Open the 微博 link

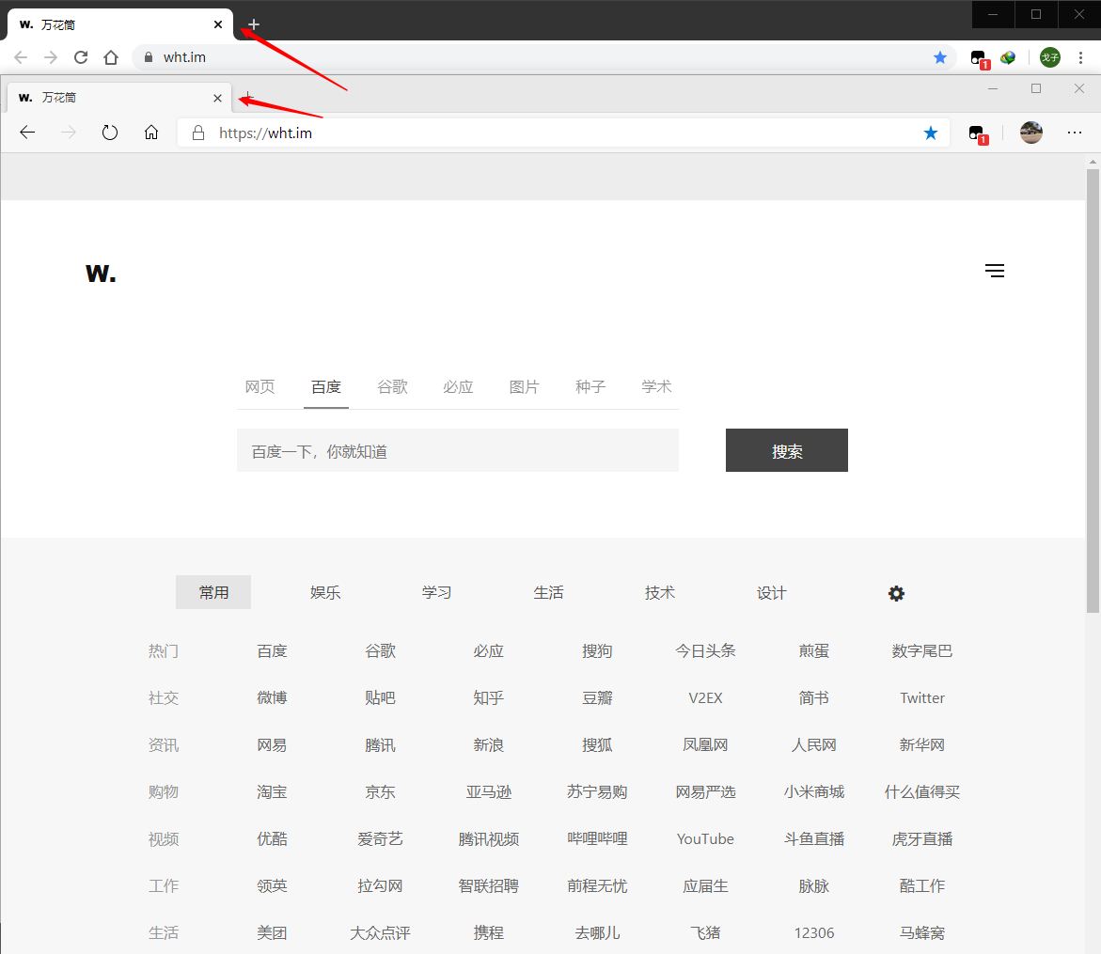(x=272, y=697)
